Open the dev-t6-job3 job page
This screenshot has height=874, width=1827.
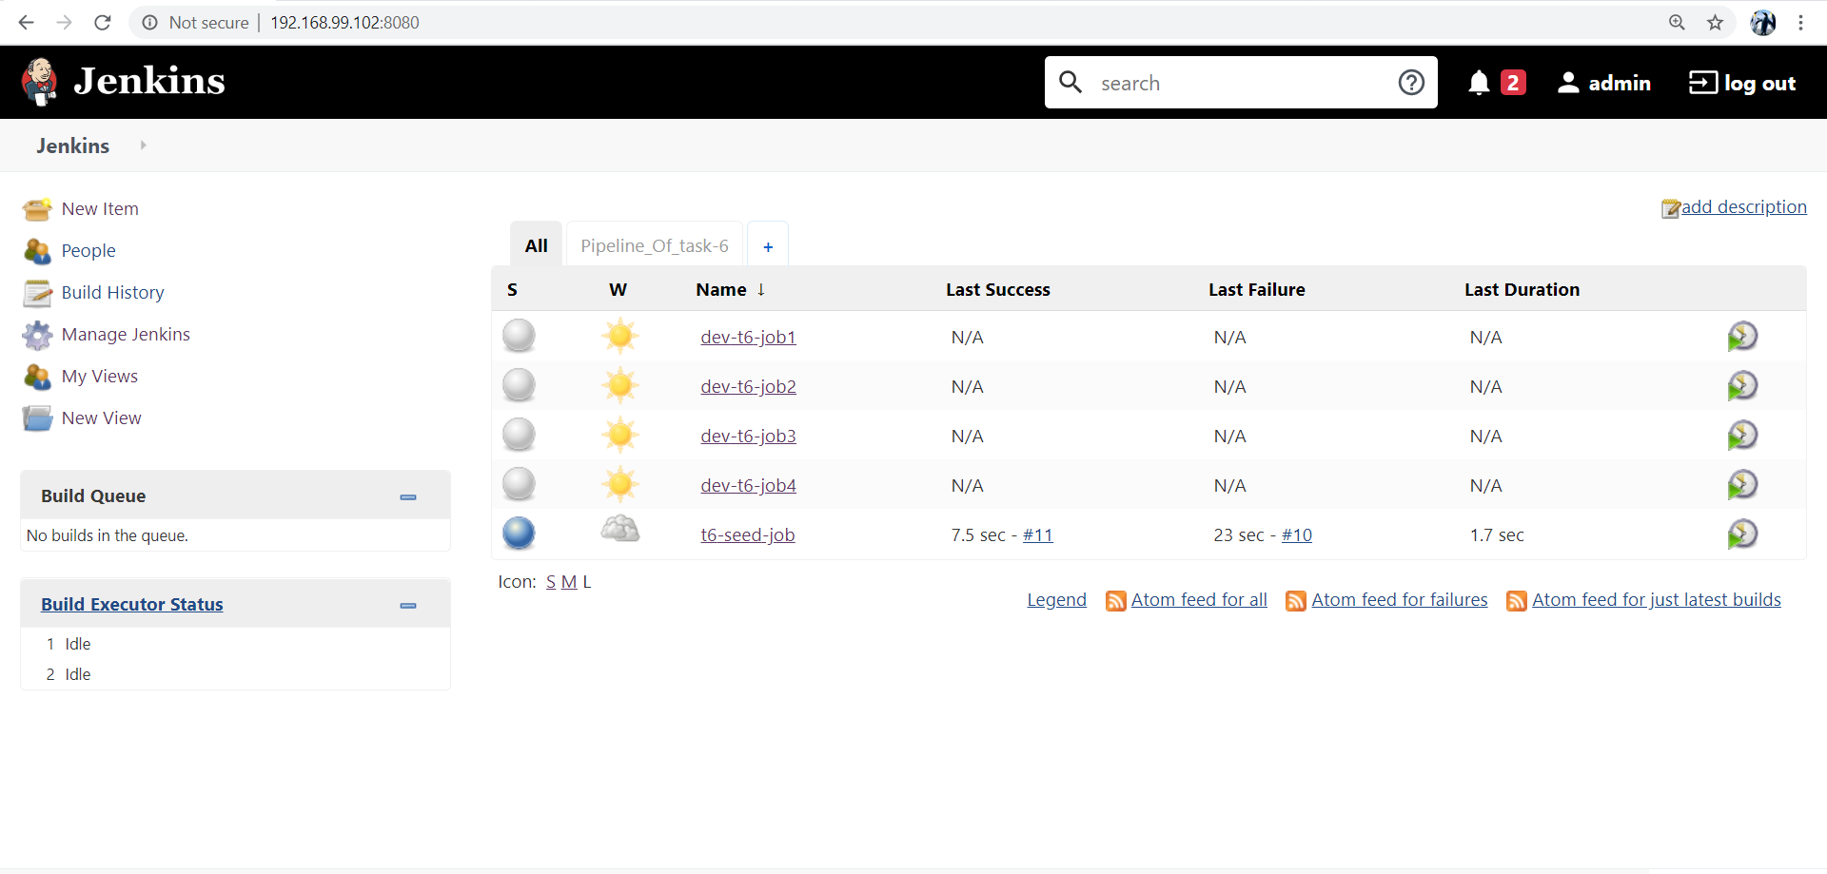(x=748, y=436)
